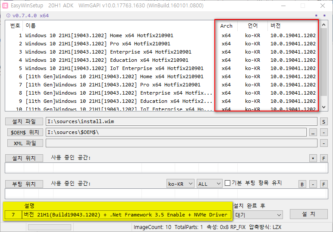Click minus button on boot location row
333x232 pixels.
[x=313, y=184]
